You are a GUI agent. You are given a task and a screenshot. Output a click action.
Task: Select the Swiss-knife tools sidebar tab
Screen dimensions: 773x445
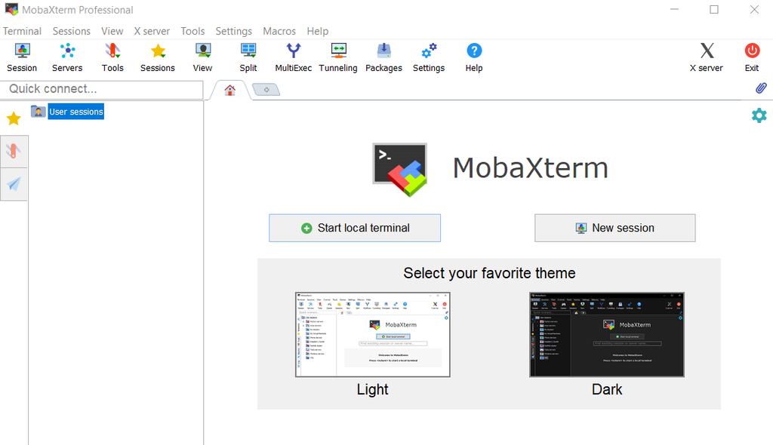point(14,152)
